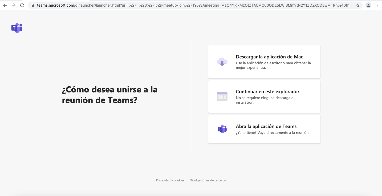The width and height of the screenshot is (382, 196).
Task: Click the browser window icon
Action: 222,96
